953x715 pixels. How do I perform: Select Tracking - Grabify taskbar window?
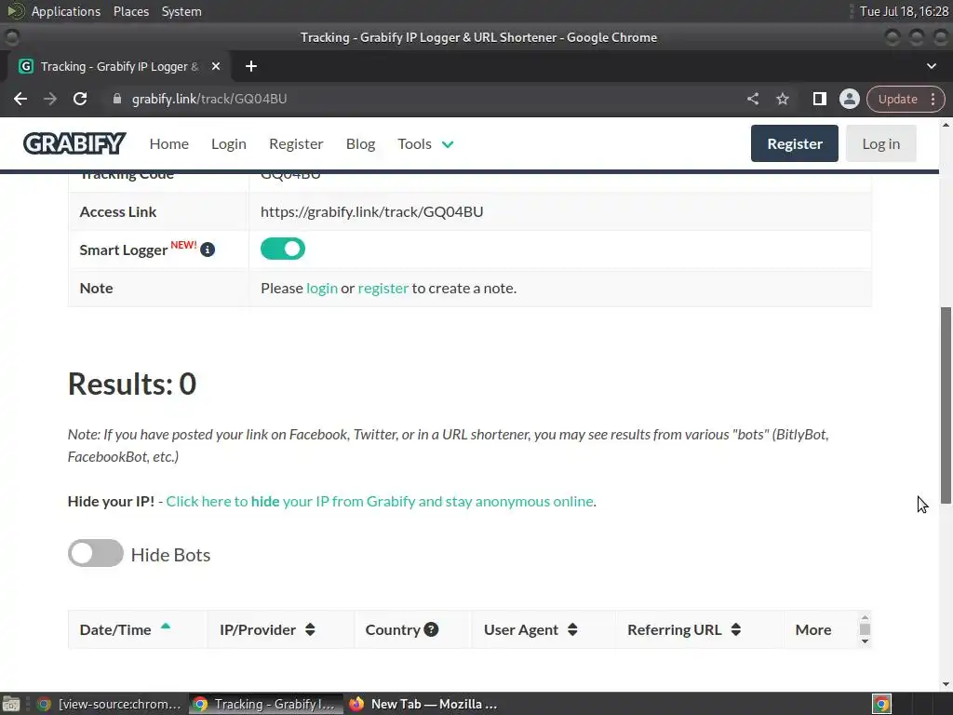(x=265, y=704)
